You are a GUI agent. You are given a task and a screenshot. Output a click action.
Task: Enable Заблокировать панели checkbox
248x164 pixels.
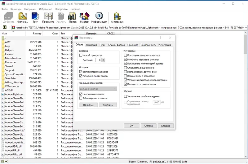(81, 98)
